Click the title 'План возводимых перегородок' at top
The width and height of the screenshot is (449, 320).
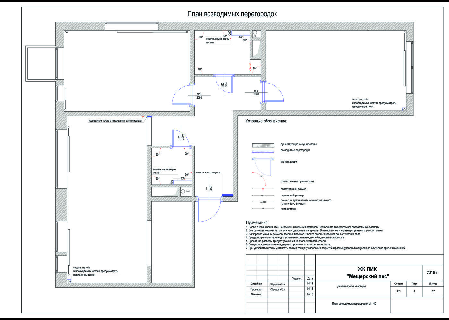tap(232, 14)
